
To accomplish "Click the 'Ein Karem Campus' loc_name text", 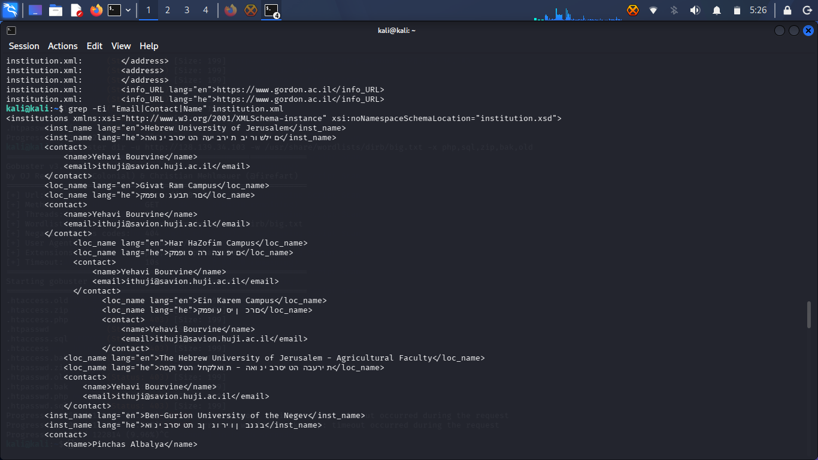I will [236, 301].
